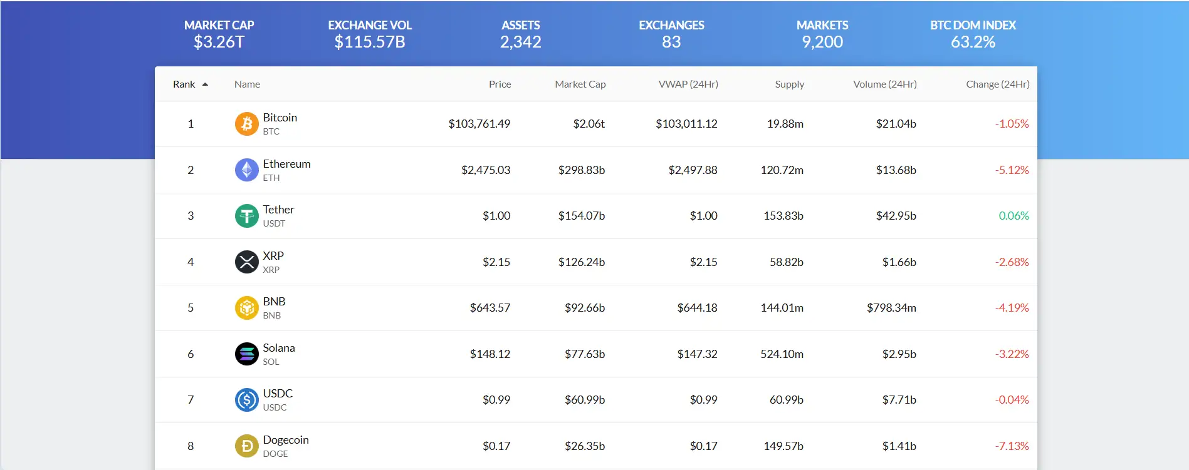Click the BNB yellow logo icon
Viewport: 1189px width, 470px height.
pyautogui.click(x=246, y=308)
